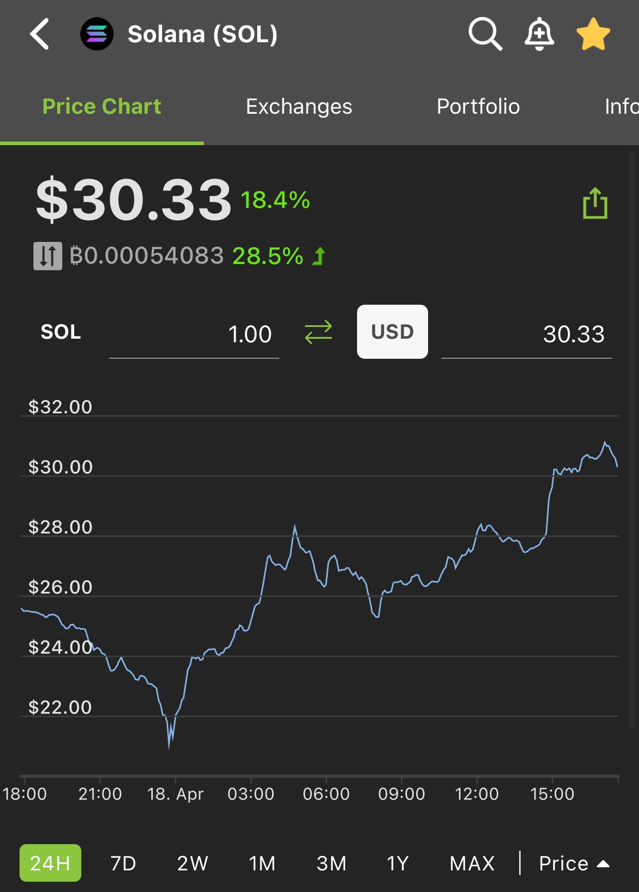Image resolution: width=639 pixels, height=892 pixels.
Task: Tap the $32.00 axis label
Action: (x=60, y=407)
